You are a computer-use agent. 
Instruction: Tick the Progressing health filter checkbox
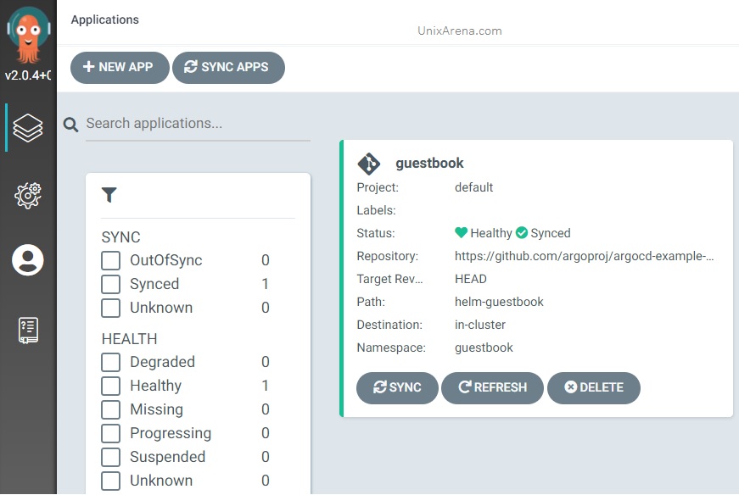coord(111,433)
